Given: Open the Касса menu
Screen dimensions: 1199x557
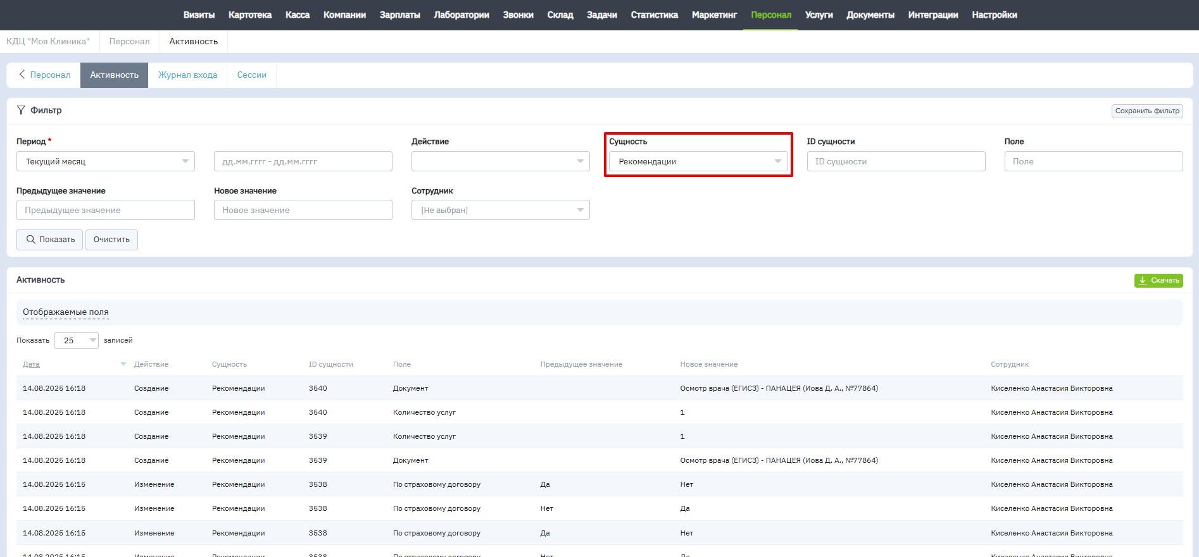Looking at the screenshot, I should pos(298,15).
